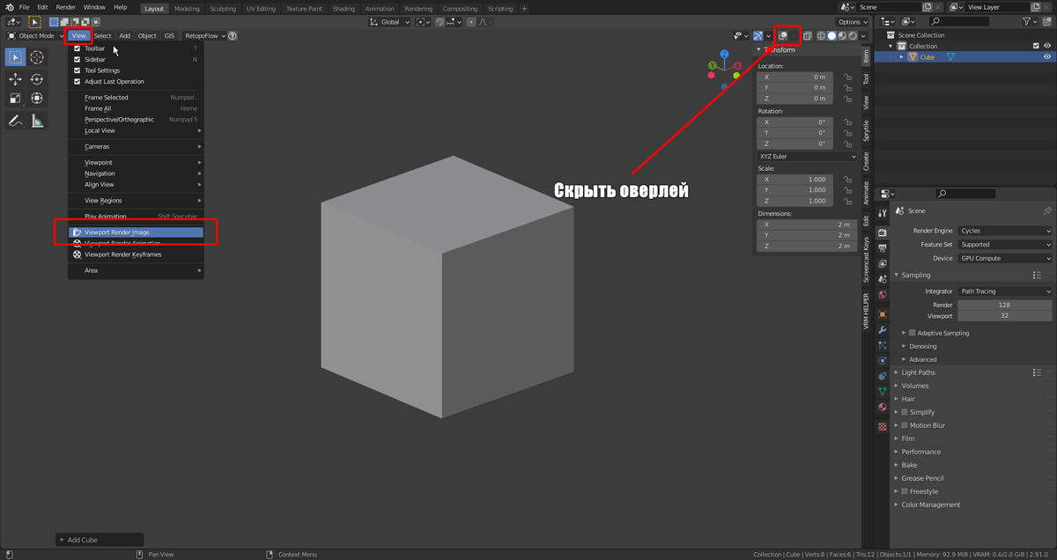Viewport: 1057px width, 560px height.
Task: Open the Render top menu
Action: pyautogui.click(x=66, y=7)
